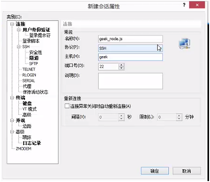Select TELNET tree item
The height and width of the screenshot is (182, 210).
[29, 69]
